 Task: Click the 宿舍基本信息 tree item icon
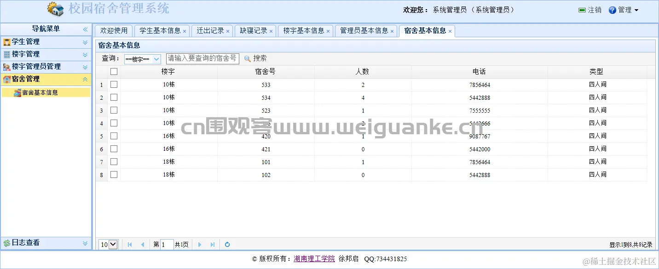(17, 92)
